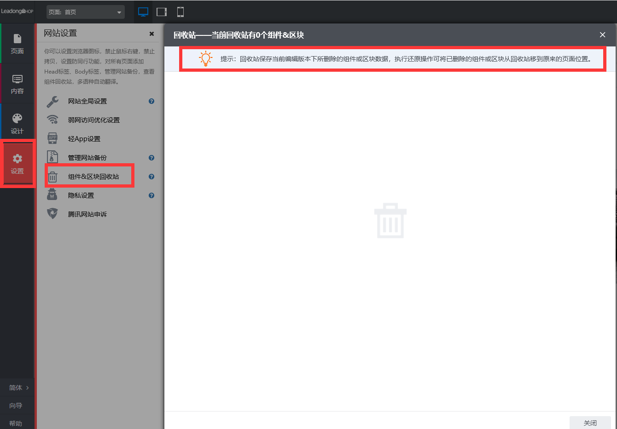Open the 页面 sidebar section

(x=17, y=44)
